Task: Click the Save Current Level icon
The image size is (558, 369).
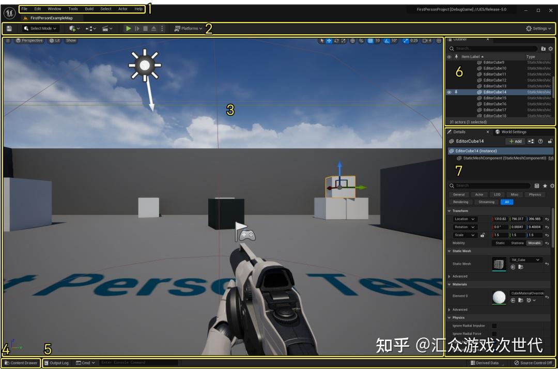Action: click(x=9, y=28)
